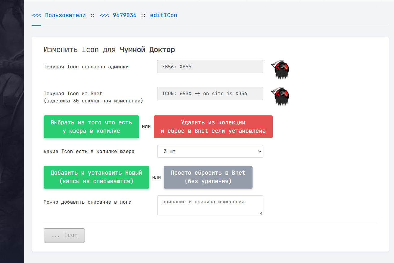The width and height of the screenshot is (394, 263).
Task: Focus the описание и причина изменения textarea
Action: tap(210, 205)
